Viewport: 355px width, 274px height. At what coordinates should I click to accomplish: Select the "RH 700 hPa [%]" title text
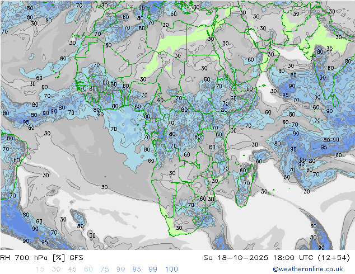(x=32, y=258)
